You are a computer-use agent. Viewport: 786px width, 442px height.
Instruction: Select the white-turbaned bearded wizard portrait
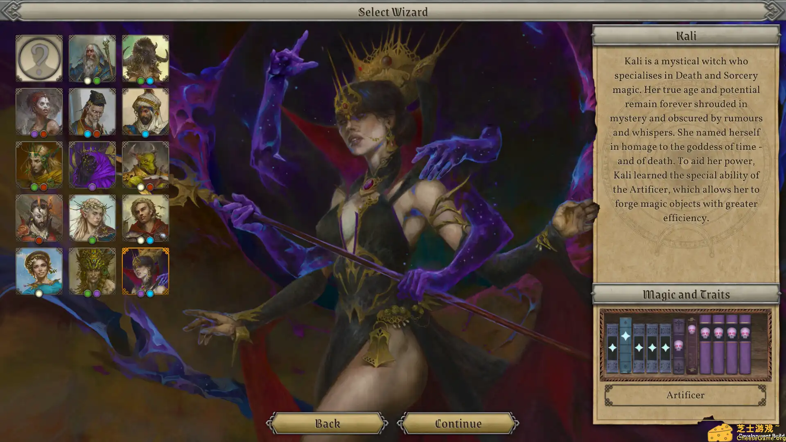click(x=145, y=111)
